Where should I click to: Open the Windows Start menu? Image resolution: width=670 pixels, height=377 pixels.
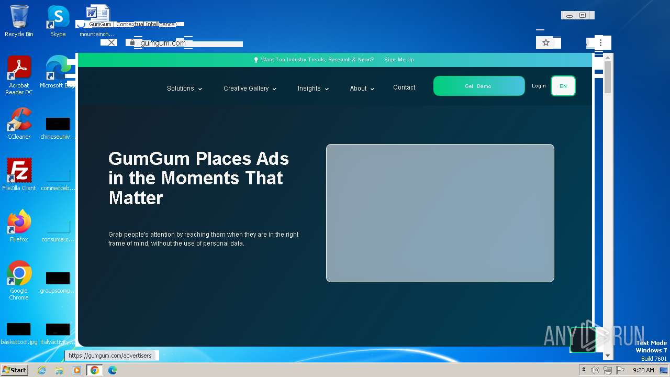pyautogui.click(x=14, y=370)
